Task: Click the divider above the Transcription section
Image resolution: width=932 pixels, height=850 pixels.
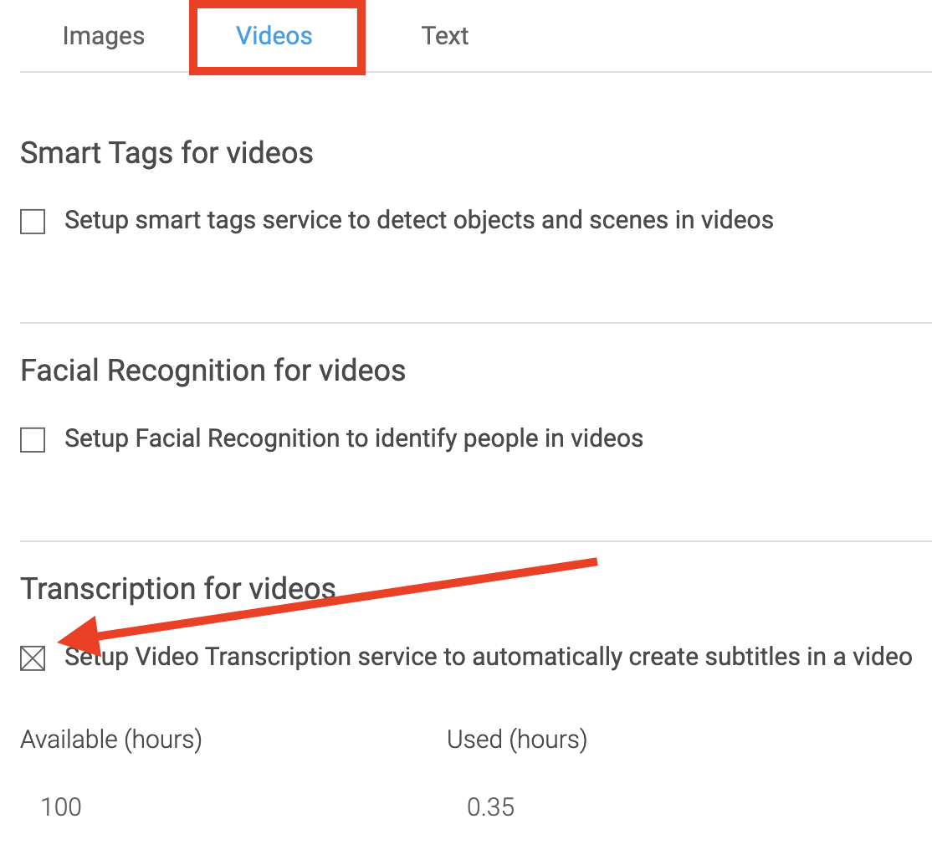Action: (475, 541)
